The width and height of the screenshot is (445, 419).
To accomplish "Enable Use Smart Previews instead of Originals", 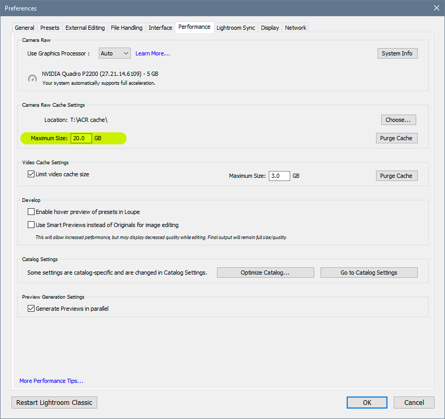I will (30, 224).
